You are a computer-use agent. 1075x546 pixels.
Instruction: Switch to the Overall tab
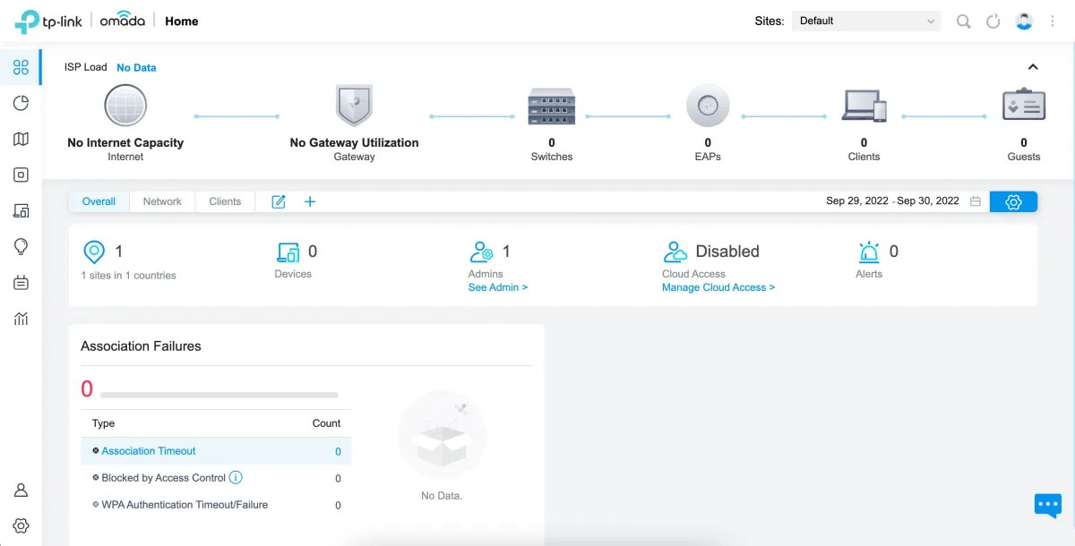coord(99,202)
